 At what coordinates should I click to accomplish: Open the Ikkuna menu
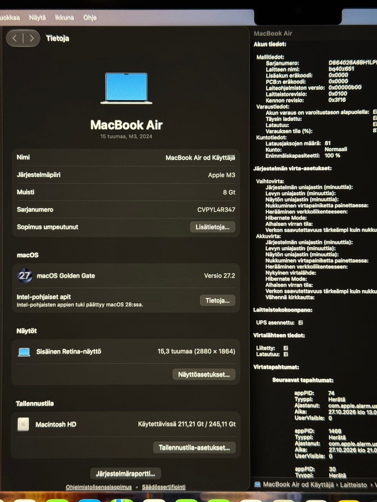(x=64, y=18)
